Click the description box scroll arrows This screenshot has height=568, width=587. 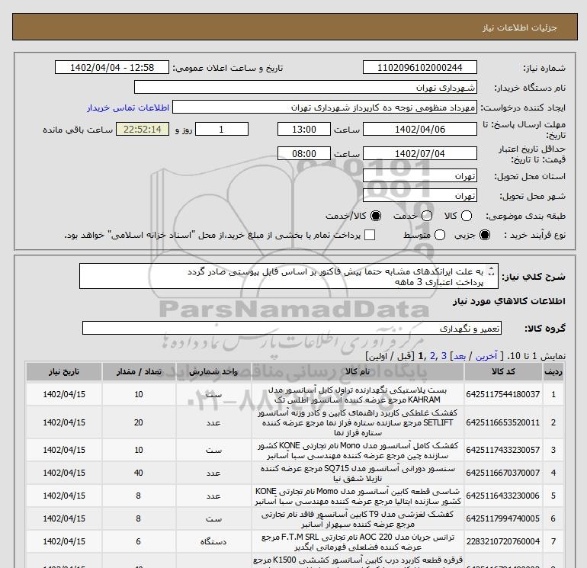coord(492,272)
